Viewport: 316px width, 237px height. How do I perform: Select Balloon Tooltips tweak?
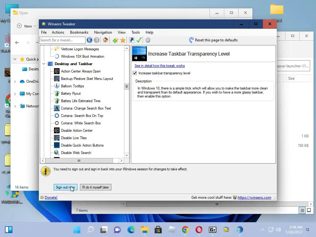tap(72, 86)
